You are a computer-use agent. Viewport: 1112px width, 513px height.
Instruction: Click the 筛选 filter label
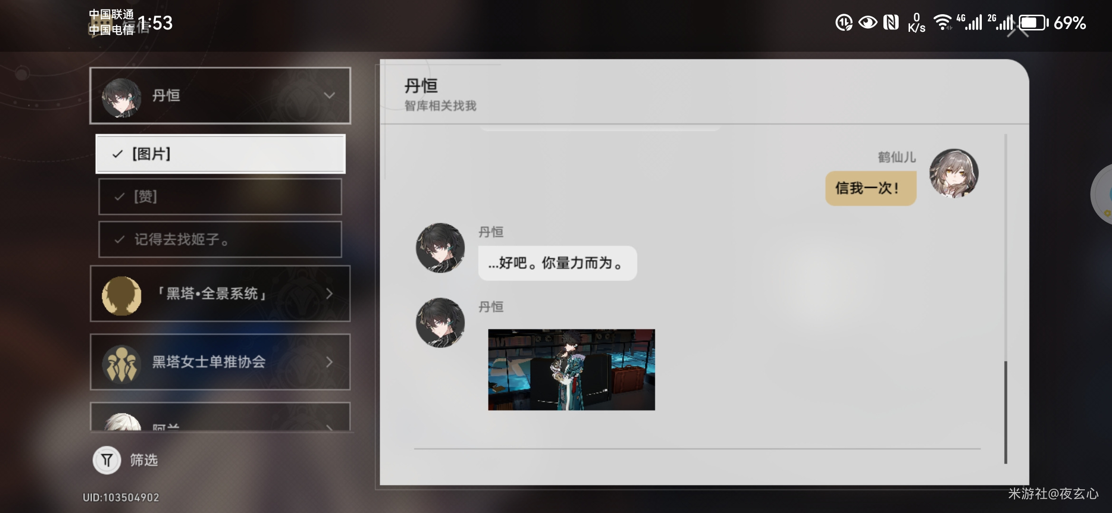coord(144,460)
